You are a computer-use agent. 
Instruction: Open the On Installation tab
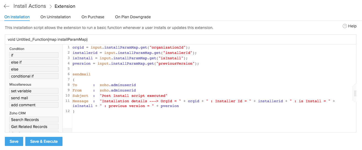(17, 17)
